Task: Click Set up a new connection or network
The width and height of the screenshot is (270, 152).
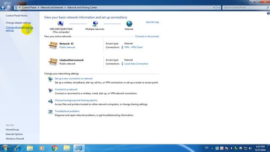Action: point(73,79)
